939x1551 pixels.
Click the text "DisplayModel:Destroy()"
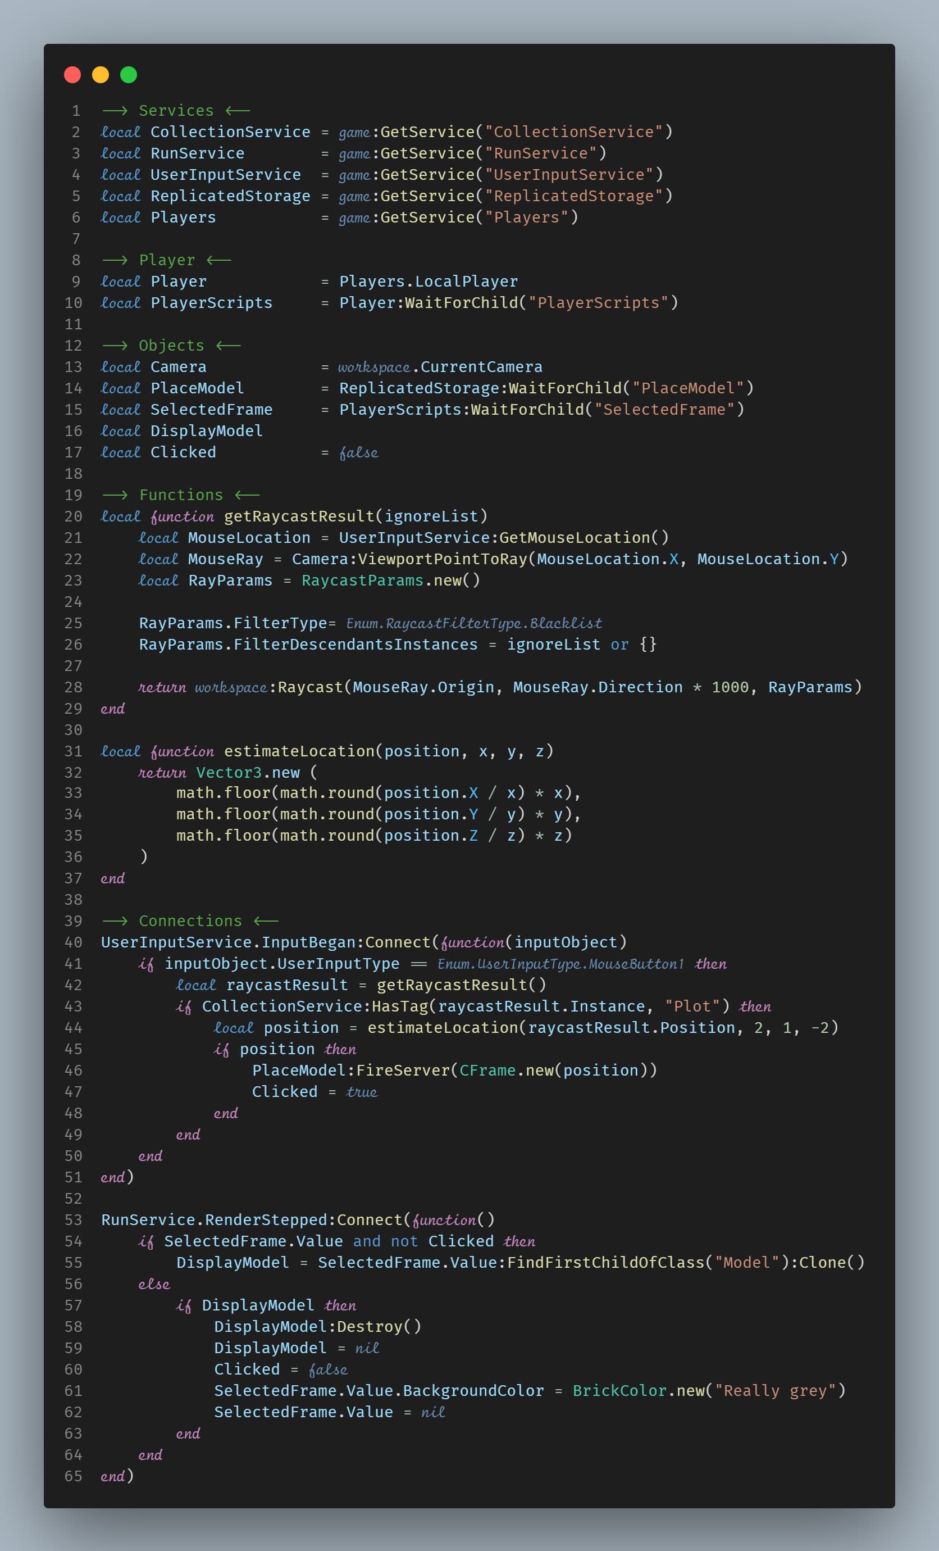pos(318,1327)
